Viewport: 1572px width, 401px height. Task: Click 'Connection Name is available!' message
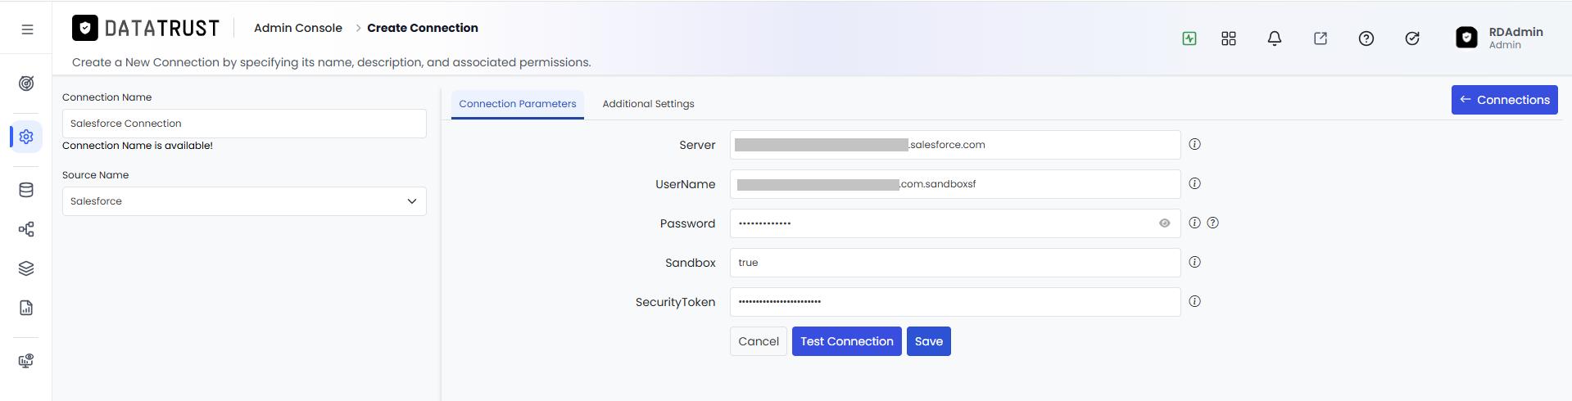click(x=138, y=146)
